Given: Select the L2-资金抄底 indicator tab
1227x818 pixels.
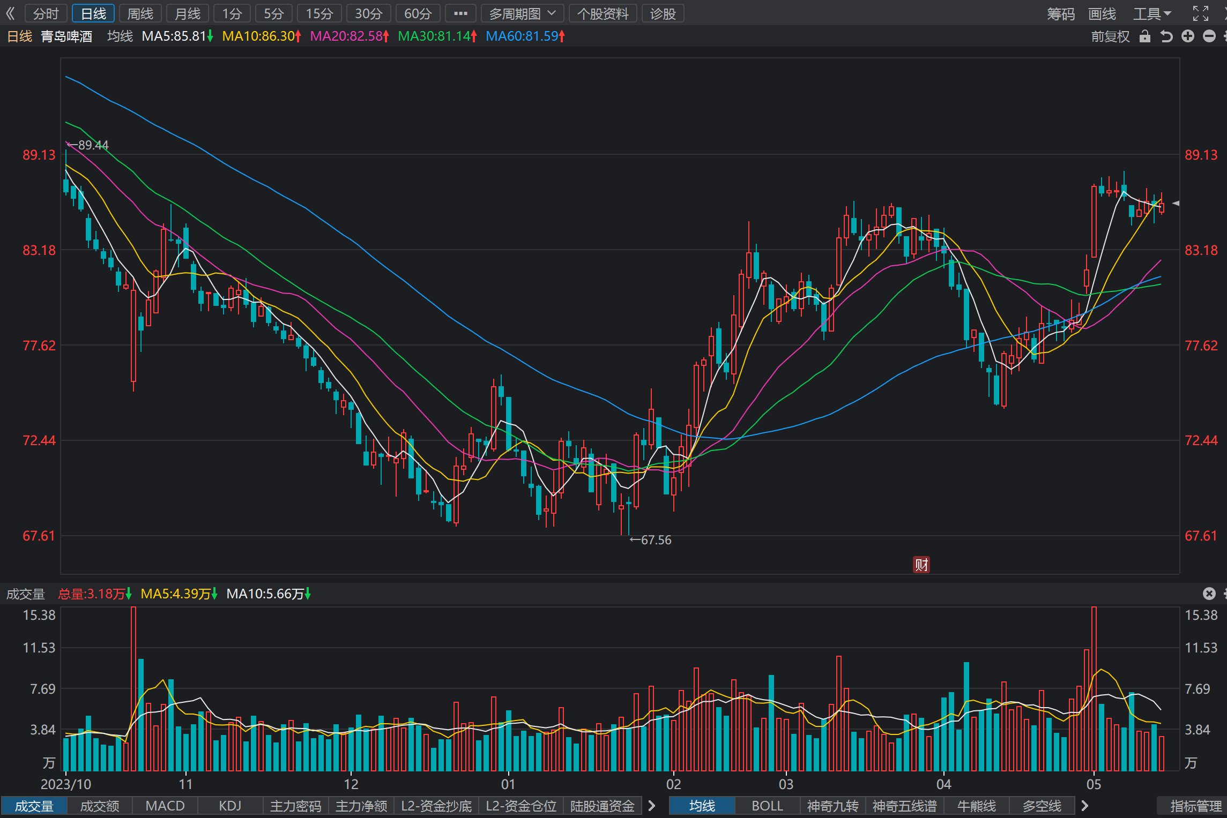Looking at the screenshot, I should click(436, 806).
